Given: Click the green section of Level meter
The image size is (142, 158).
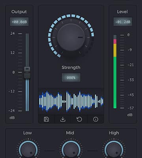Looking at the screenshot, I should tap(115, 83).
